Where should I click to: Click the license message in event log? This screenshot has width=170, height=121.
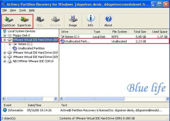tap(111, 110)
